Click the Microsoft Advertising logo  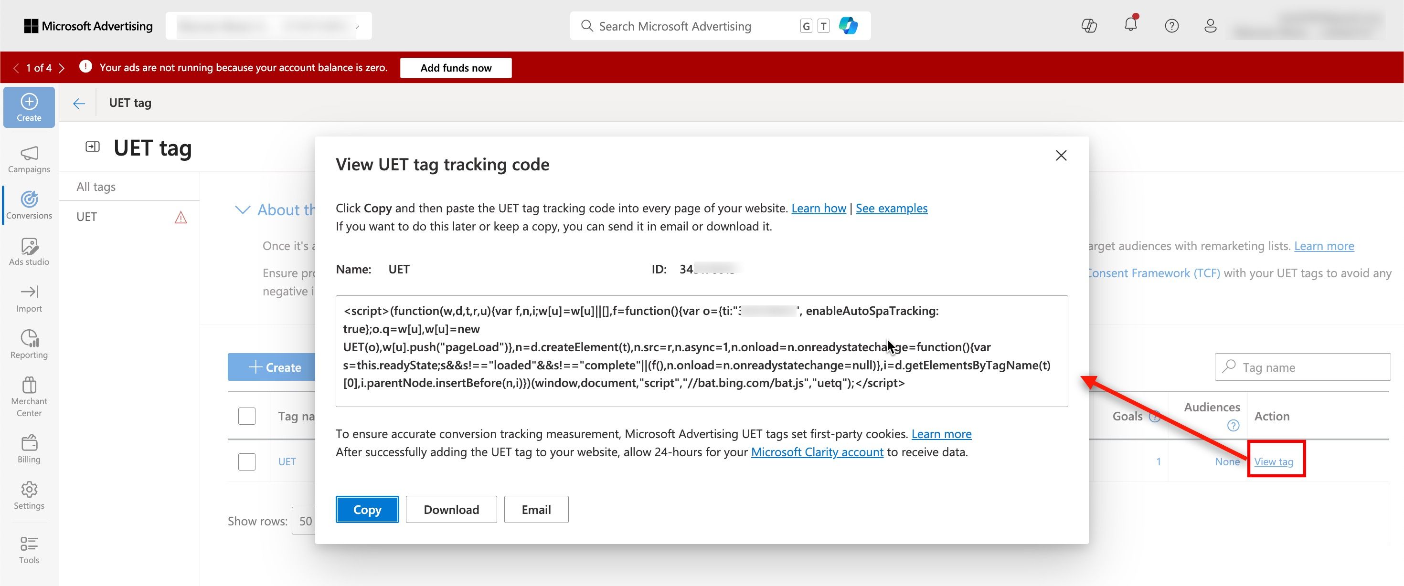[88, 26]
